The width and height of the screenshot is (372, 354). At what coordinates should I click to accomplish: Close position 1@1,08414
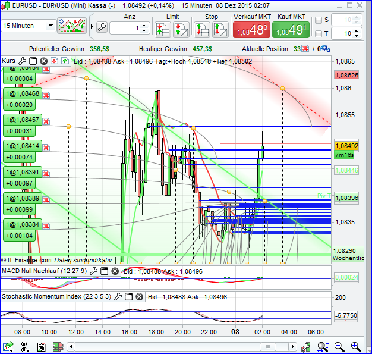[46, 146]
